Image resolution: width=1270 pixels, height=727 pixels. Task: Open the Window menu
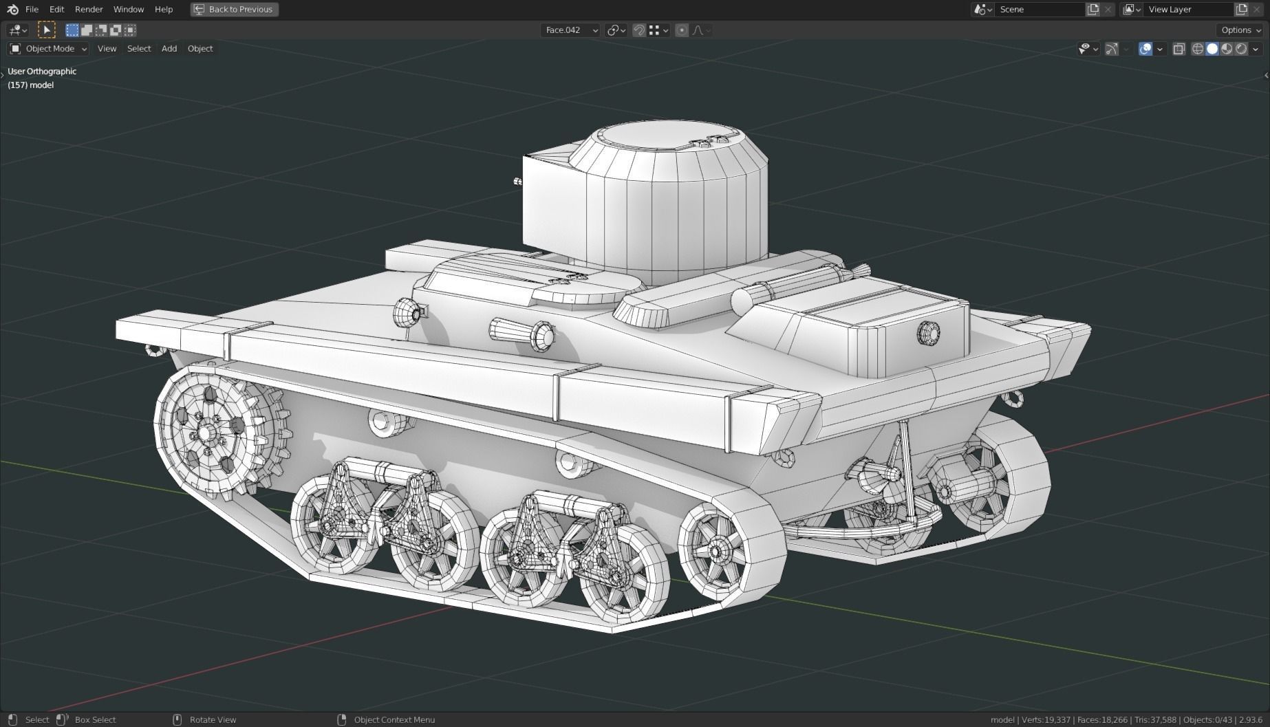coord(129,10)
